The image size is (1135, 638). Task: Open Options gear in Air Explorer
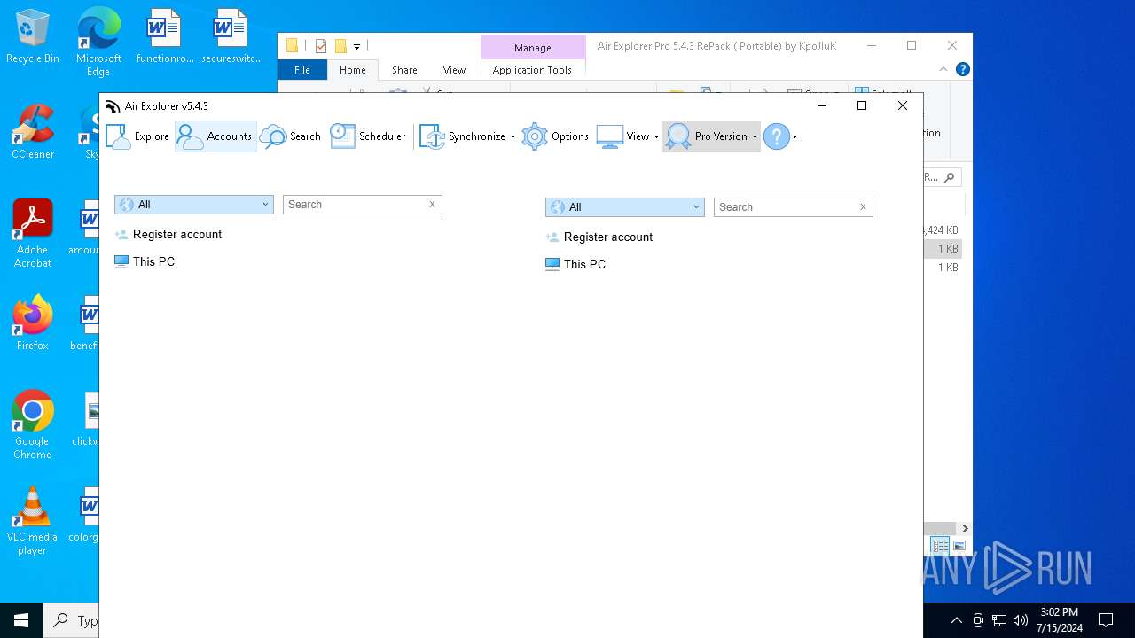click(555, 136)
